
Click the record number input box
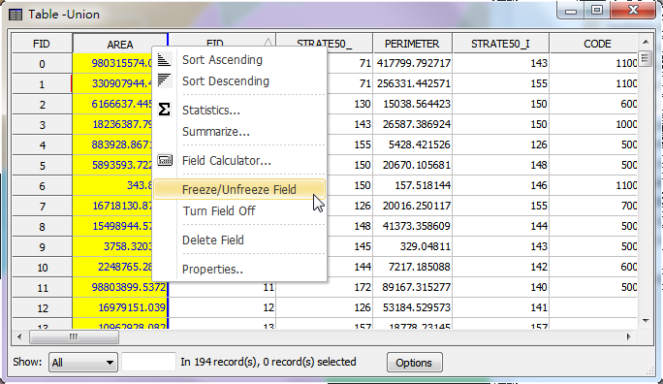148,362
